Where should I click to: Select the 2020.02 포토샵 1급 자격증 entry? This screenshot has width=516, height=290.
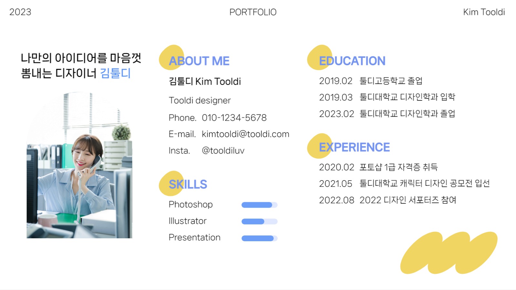pos(378,167)
